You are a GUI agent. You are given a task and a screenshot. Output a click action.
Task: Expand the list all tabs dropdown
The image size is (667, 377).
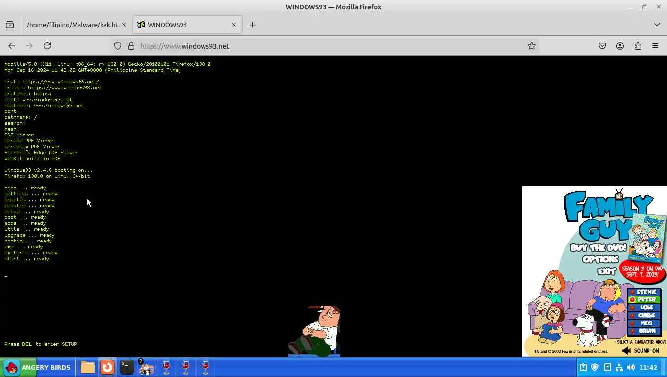click(x=657, y=25)
